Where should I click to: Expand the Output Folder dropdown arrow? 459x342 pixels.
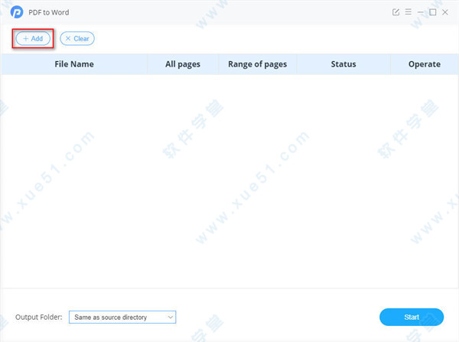(x=170, y=317)
